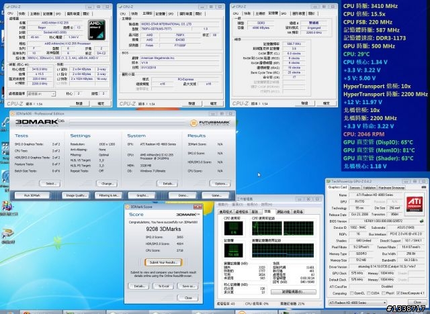Click the AMD Athlon II logo in CPU-Z

[97, 30]
